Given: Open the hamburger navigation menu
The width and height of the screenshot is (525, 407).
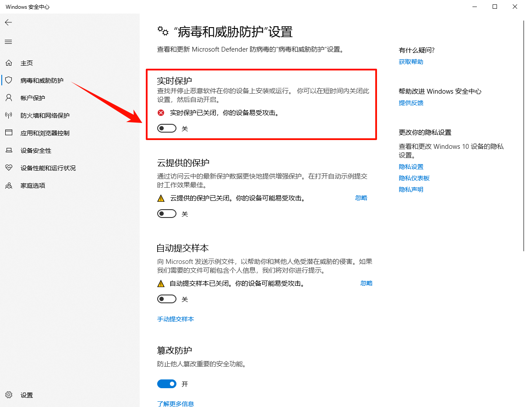Looking at the screenshot, I should pos(8,42).
